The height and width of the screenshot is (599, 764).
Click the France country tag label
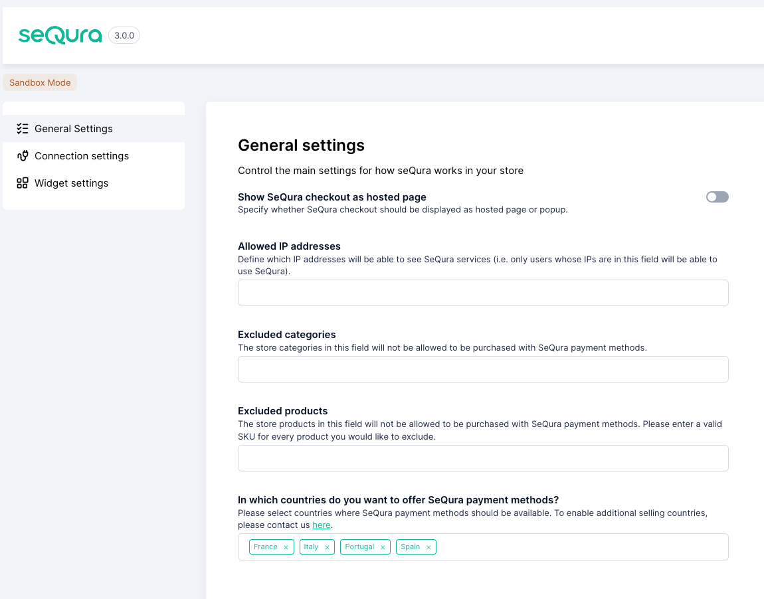[266, 547]
